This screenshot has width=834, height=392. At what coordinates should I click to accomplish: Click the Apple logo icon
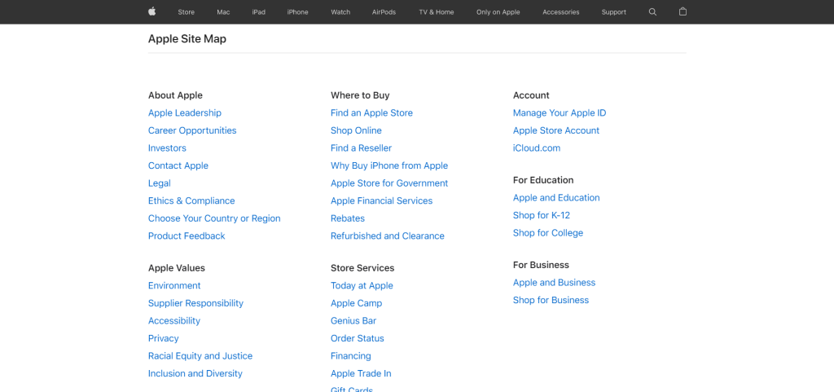pos(151,11)
